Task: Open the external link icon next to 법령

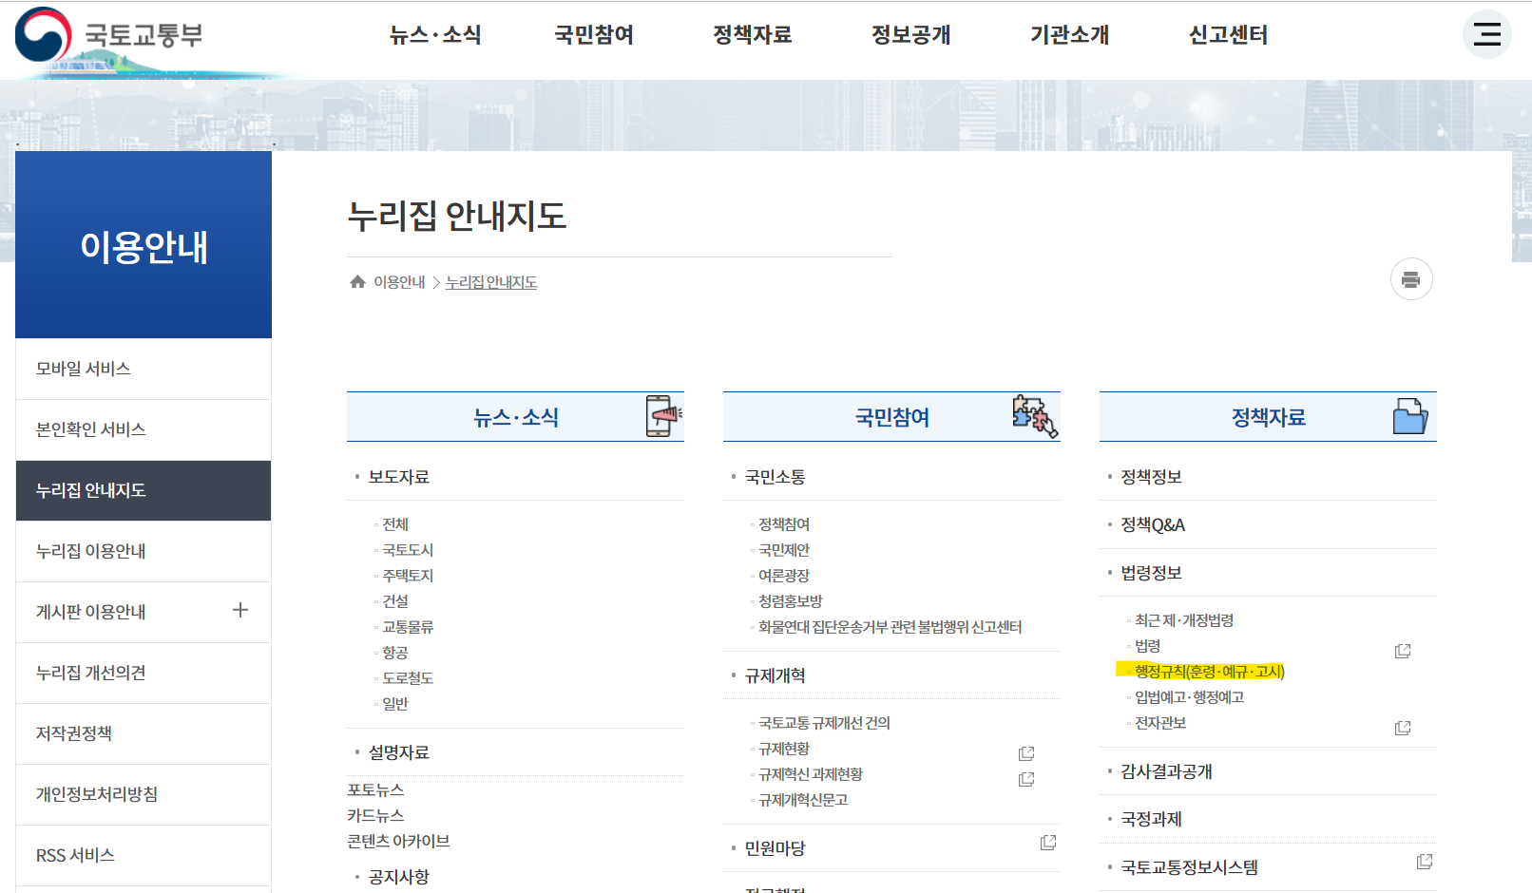Action: 1404,650
